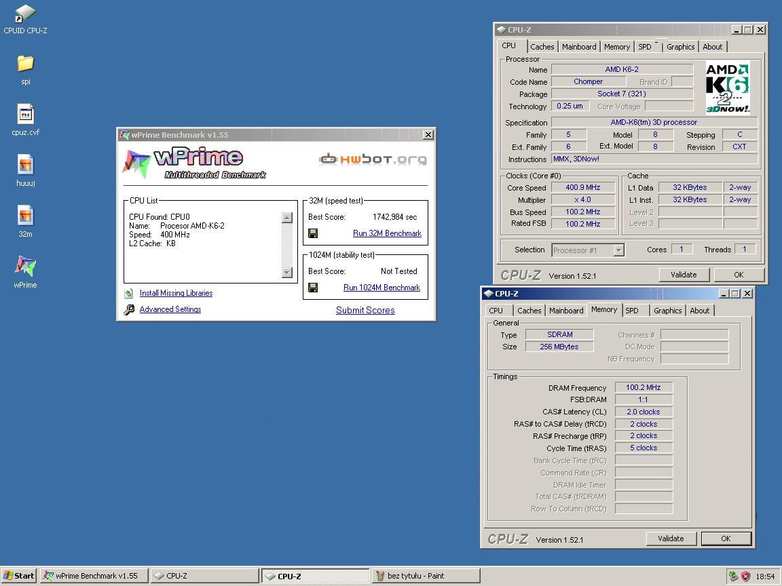This screenshot has width=782, height=586.
Task: Click the memory Type SDRAM field
Action: (x=559, y=334)
